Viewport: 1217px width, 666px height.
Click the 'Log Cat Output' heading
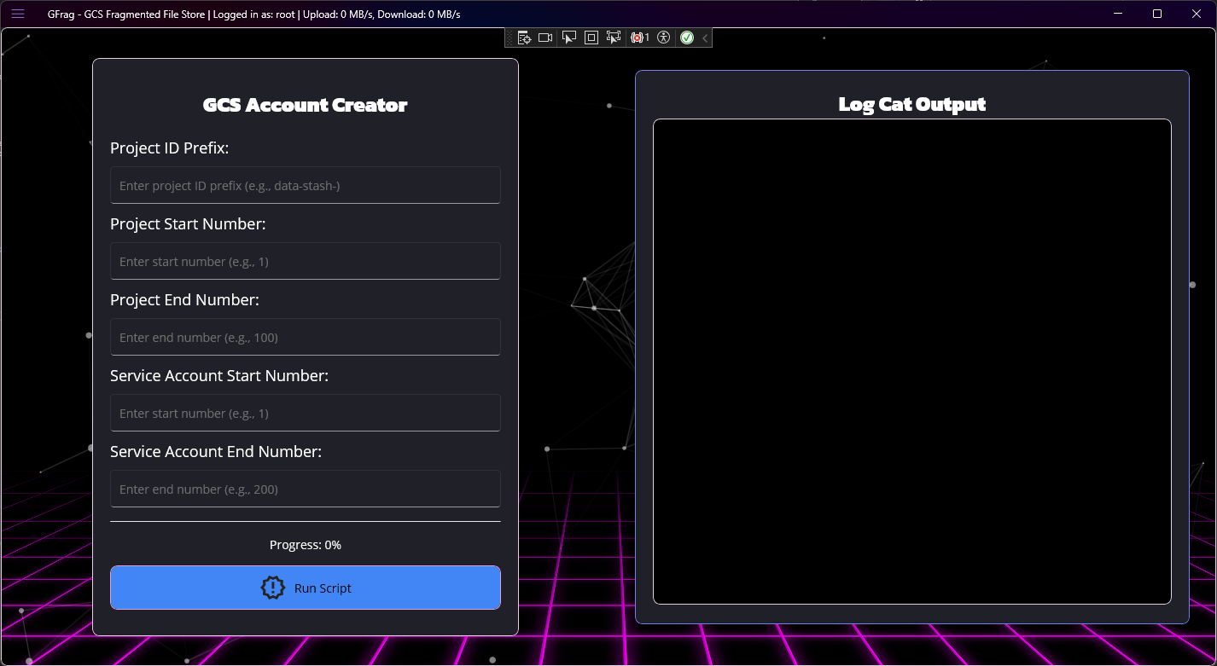(912, 104)
